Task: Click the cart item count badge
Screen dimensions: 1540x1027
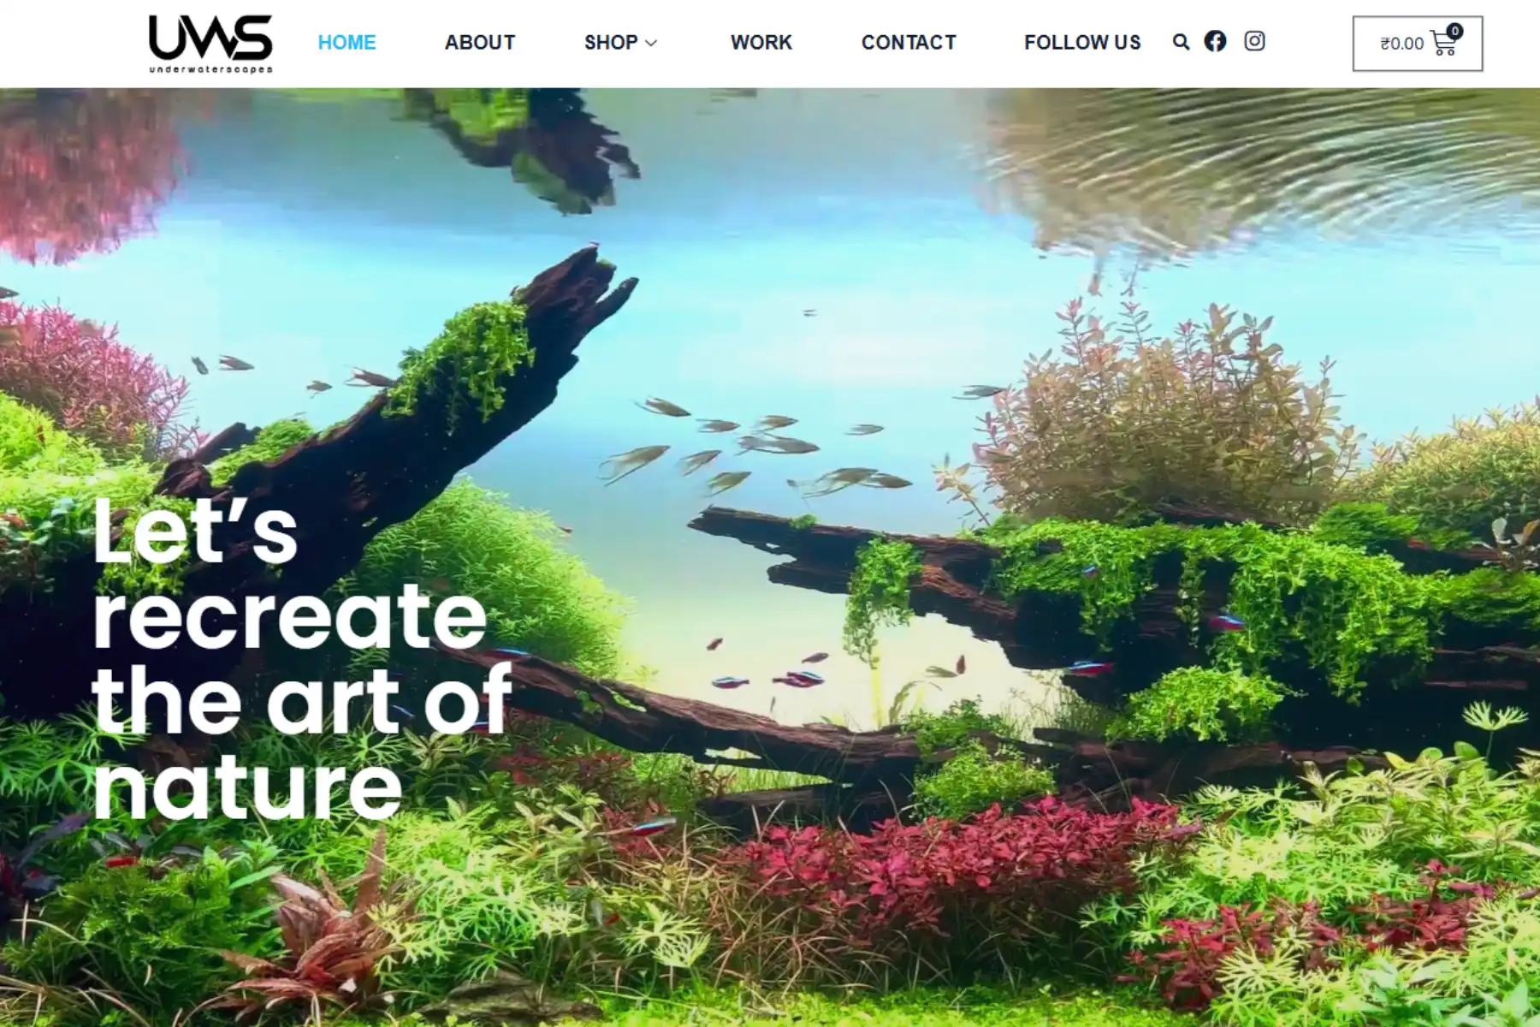Action: [1454, 31]
